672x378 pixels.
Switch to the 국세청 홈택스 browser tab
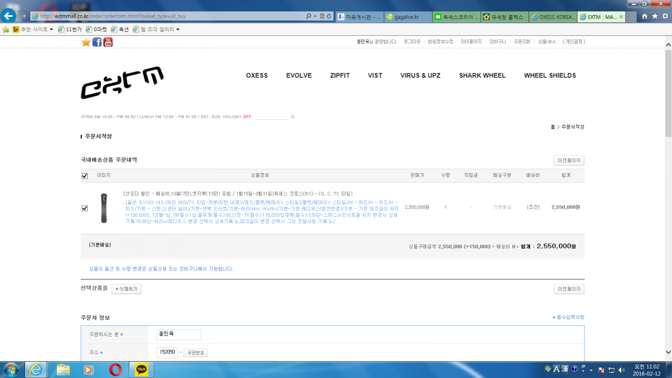503,17
